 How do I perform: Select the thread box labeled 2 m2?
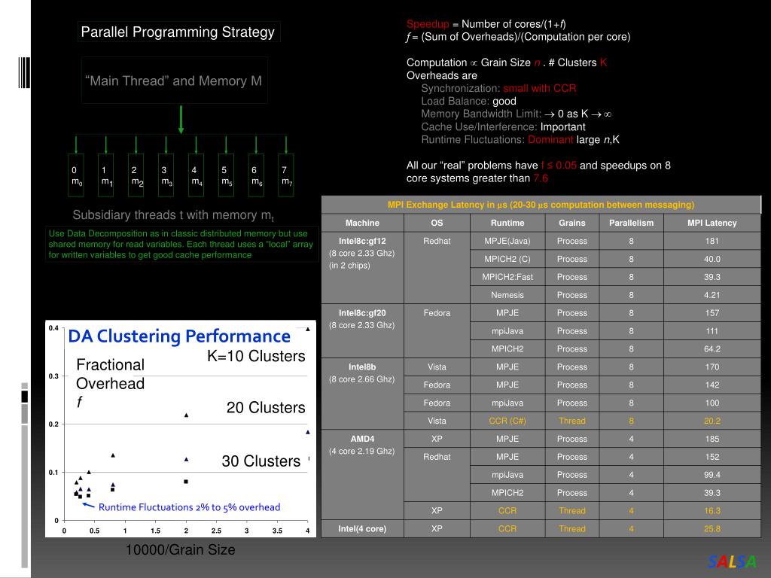click(136, 175)
